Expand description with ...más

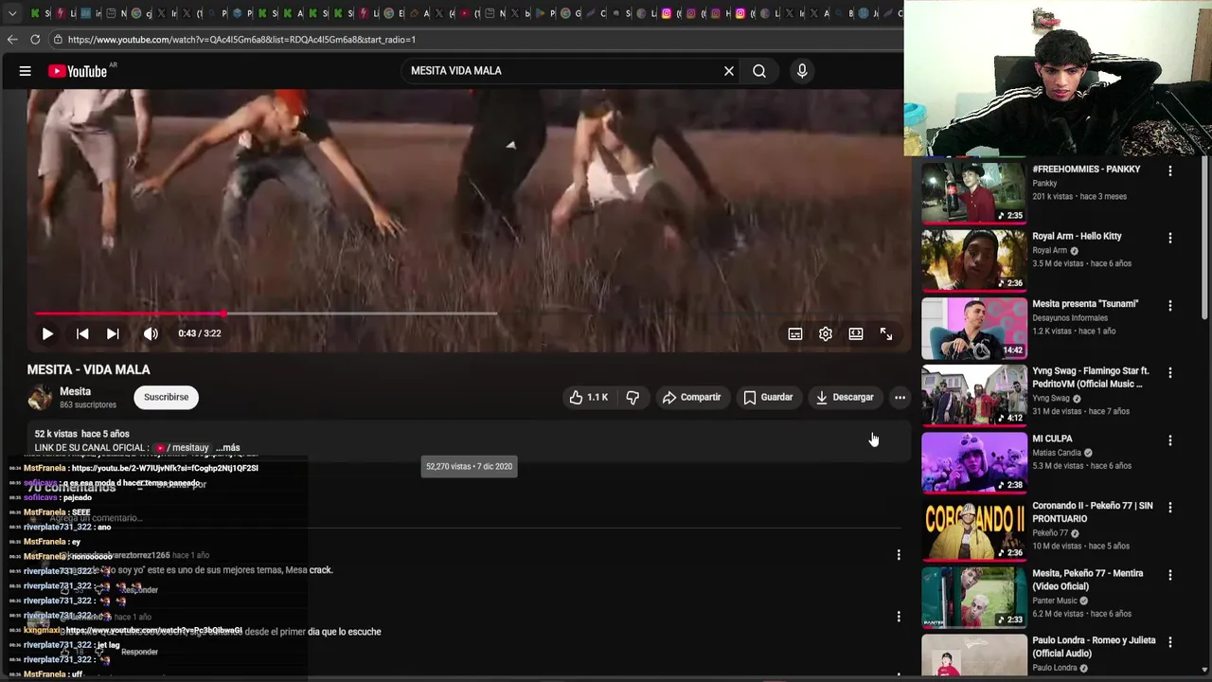228,448
